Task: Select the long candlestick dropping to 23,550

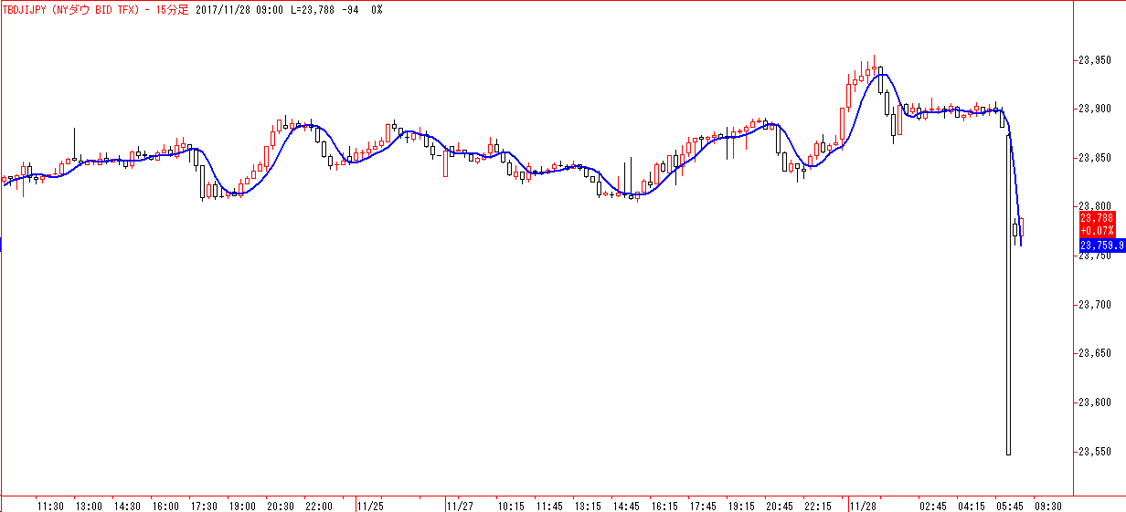Action: [x=1009, y=294]
